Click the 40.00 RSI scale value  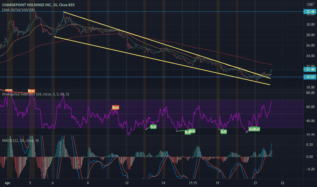(310, 121)
